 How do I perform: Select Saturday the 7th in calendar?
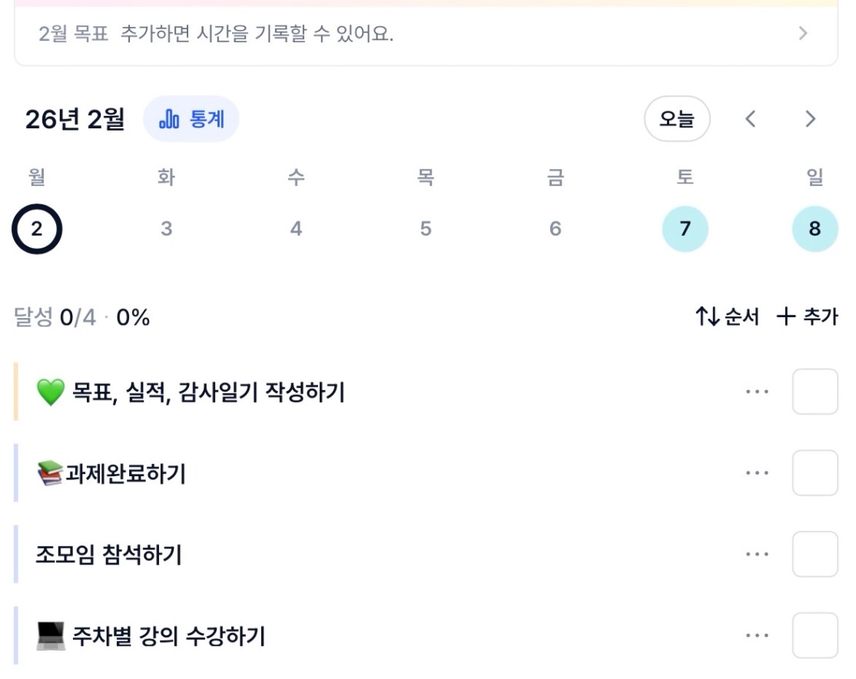(685, 229)
